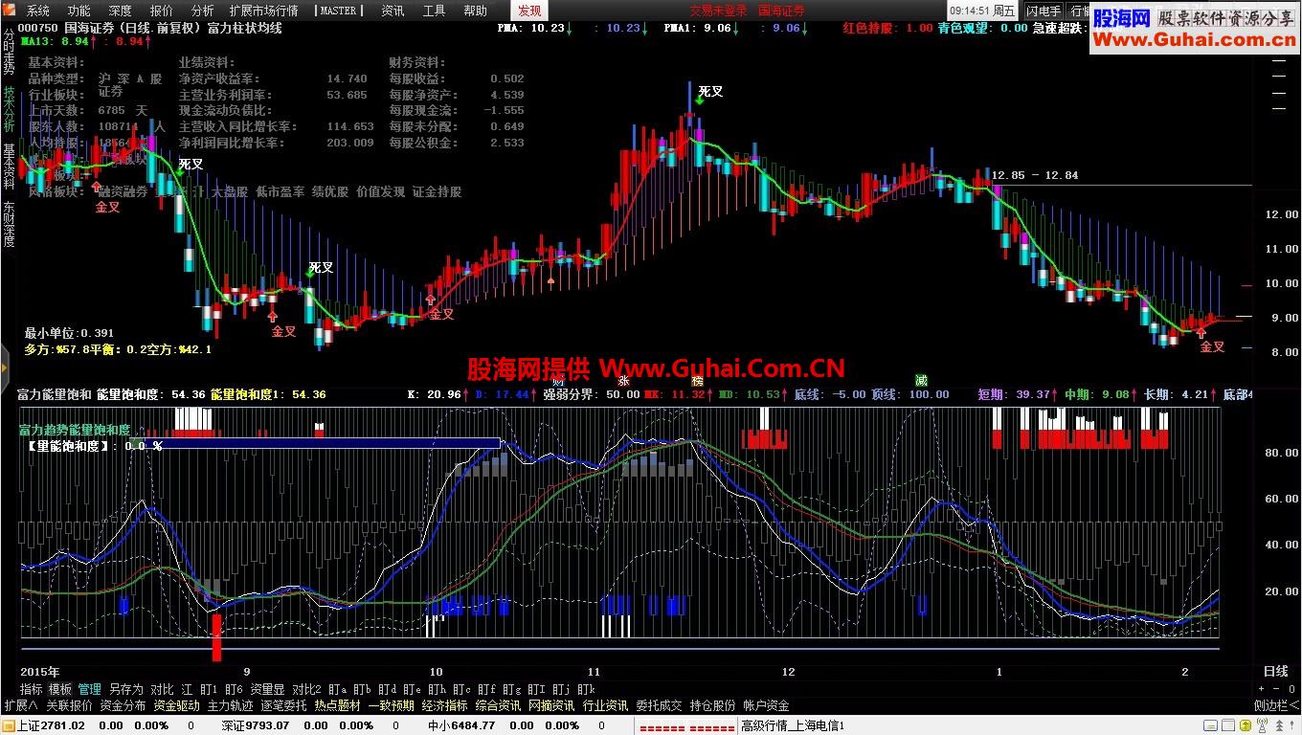
Task: Open the 委托成交 bottom tab
Action: 659,705
